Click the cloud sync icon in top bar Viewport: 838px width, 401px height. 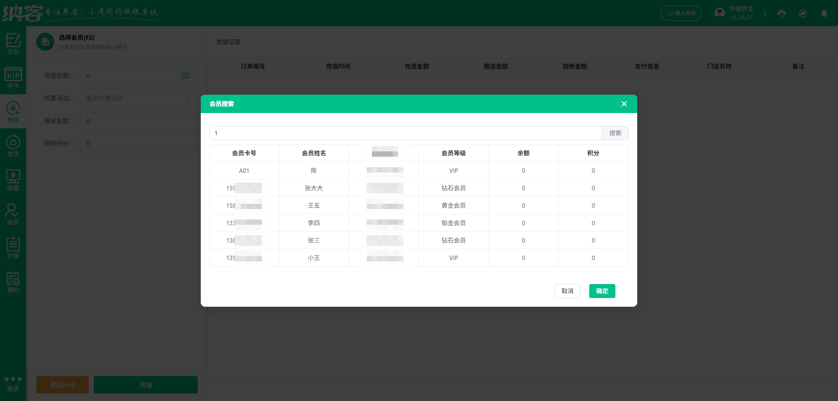point(803,13)
